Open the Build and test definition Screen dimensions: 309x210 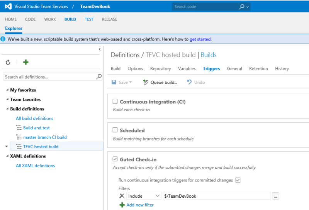pyautogui.click(x=36, y=128)
